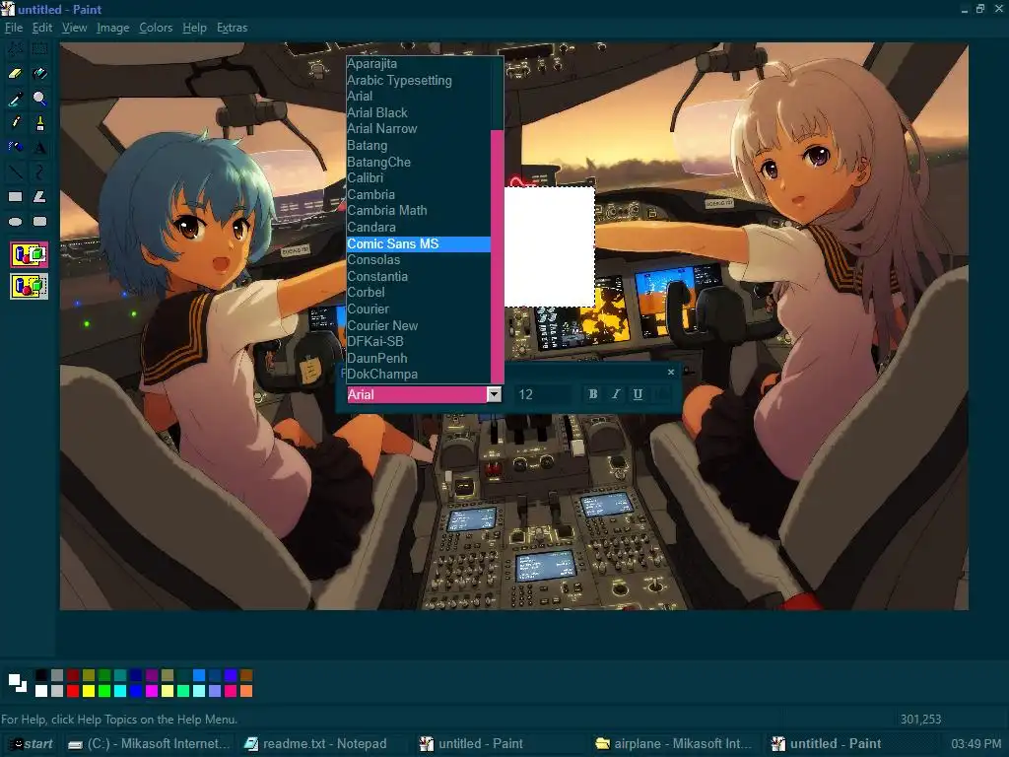Switch to (C:) - Mikasoft Internet taskbar button
The image size is (1009, 757).
[x=149, y=743]
